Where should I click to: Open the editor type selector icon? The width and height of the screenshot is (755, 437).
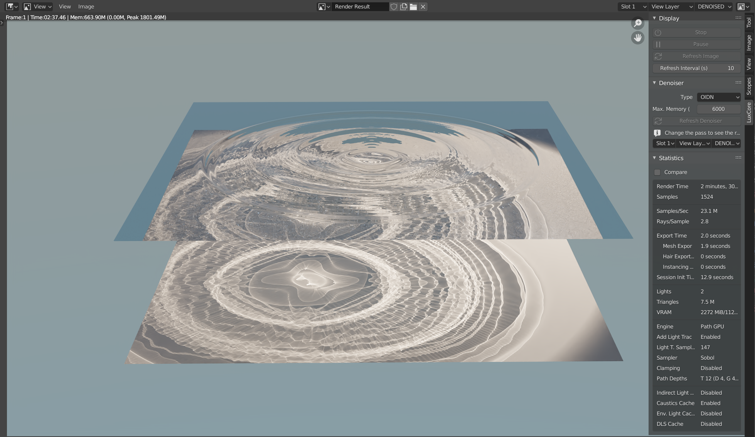tap(12, 7)
